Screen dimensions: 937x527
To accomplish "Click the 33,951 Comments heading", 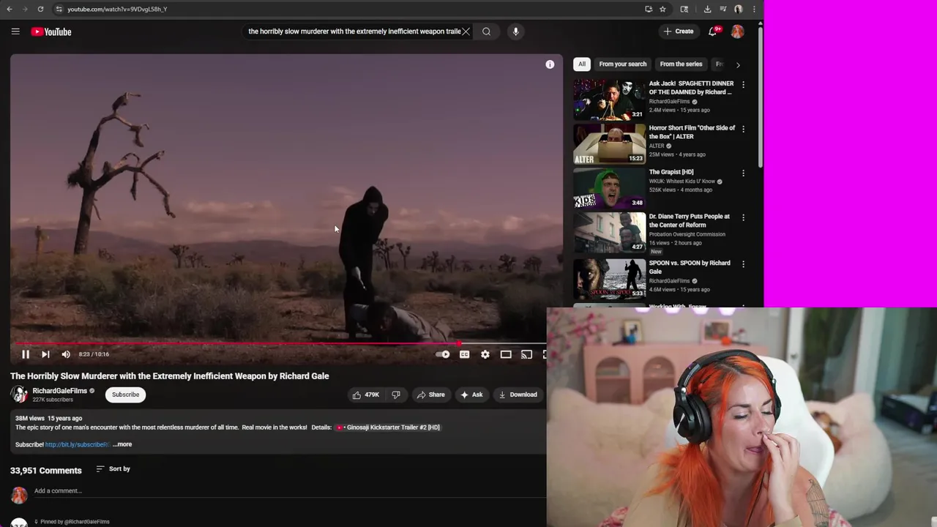I will tap(45, 471).
